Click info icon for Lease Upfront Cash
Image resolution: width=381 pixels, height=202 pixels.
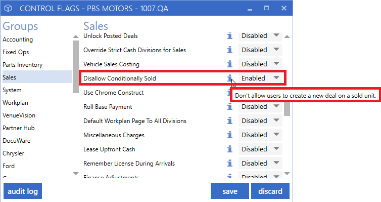229,149
